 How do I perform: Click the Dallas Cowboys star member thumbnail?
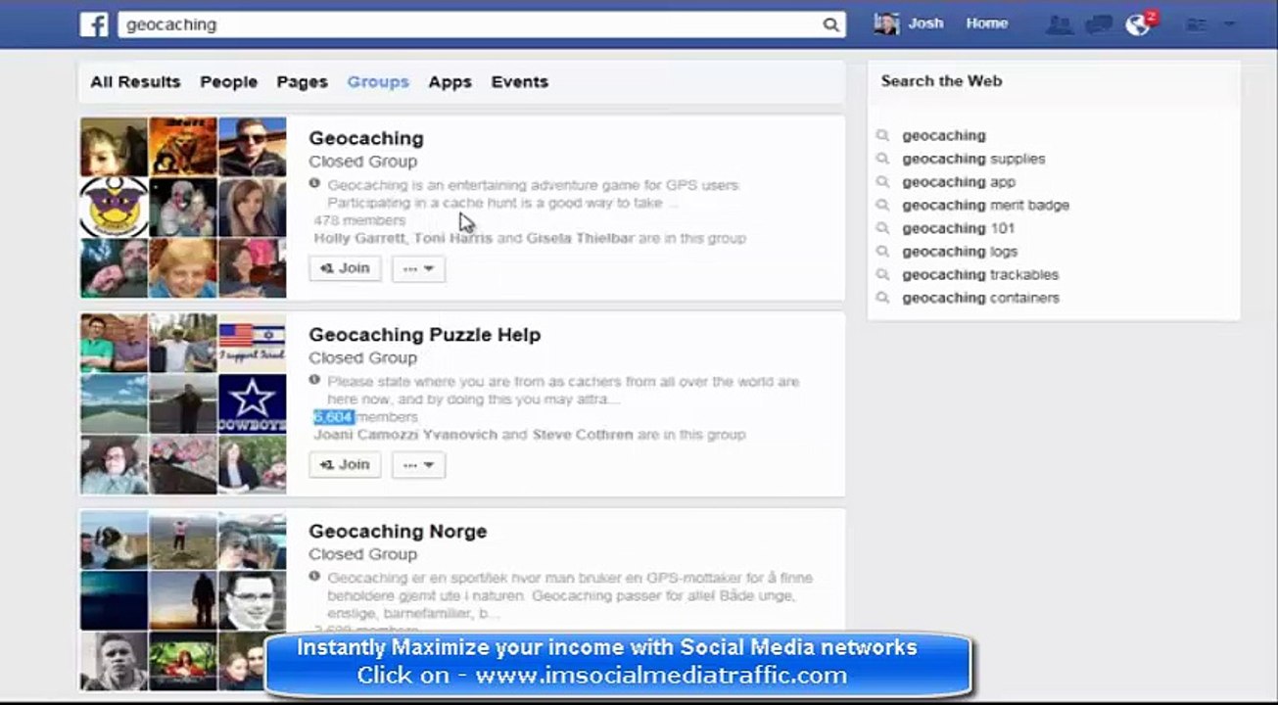(x=252, y=403)
